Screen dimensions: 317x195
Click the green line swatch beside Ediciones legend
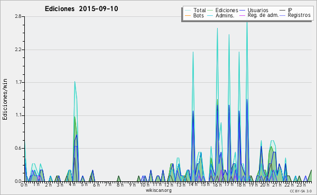click(x=210, y=11)
